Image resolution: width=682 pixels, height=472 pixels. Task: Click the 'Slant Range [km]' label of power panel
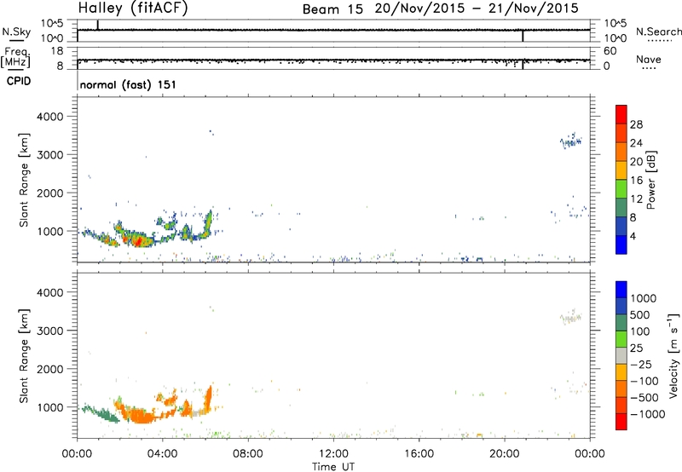[24, 180]
